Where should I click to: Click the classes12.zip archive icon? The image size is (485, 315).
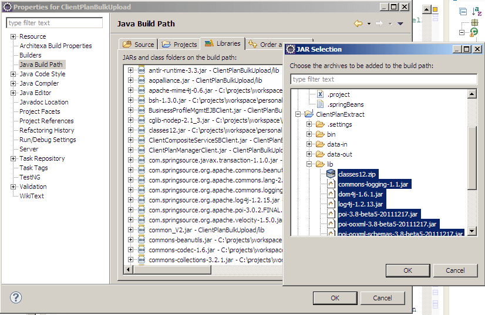[331, 174]
